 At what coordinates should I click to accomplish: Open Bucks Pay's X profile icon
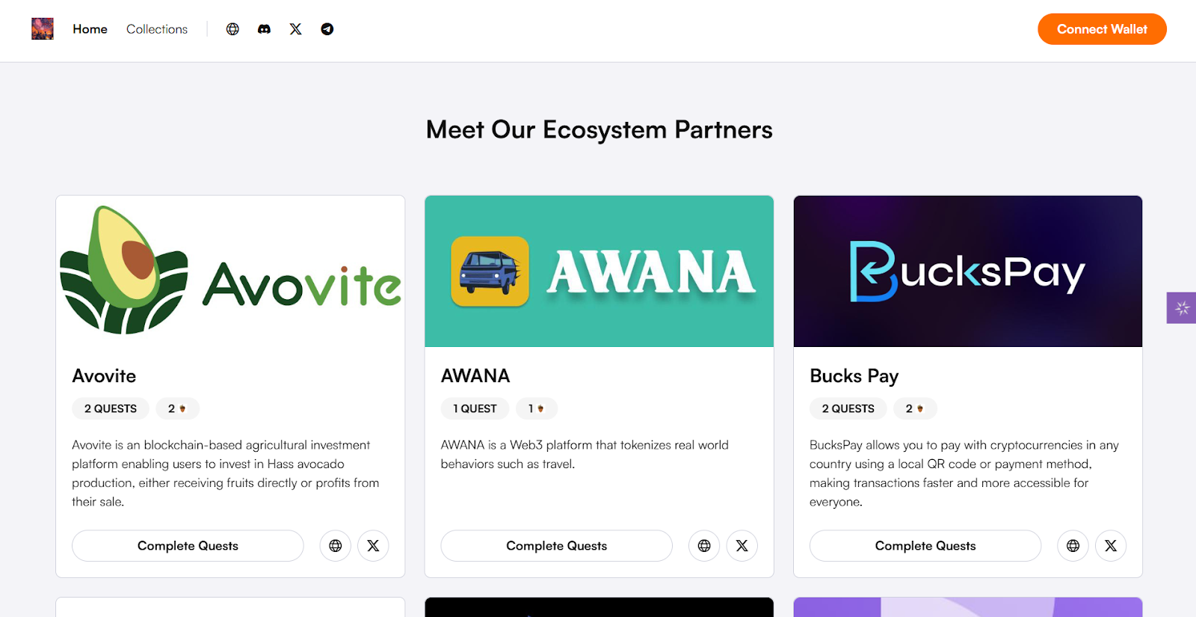click(x=1111, y=546)
